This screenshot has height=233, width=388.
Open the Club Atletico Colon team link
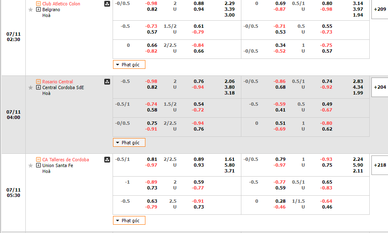pyautogui.click(x=61, y=4)
